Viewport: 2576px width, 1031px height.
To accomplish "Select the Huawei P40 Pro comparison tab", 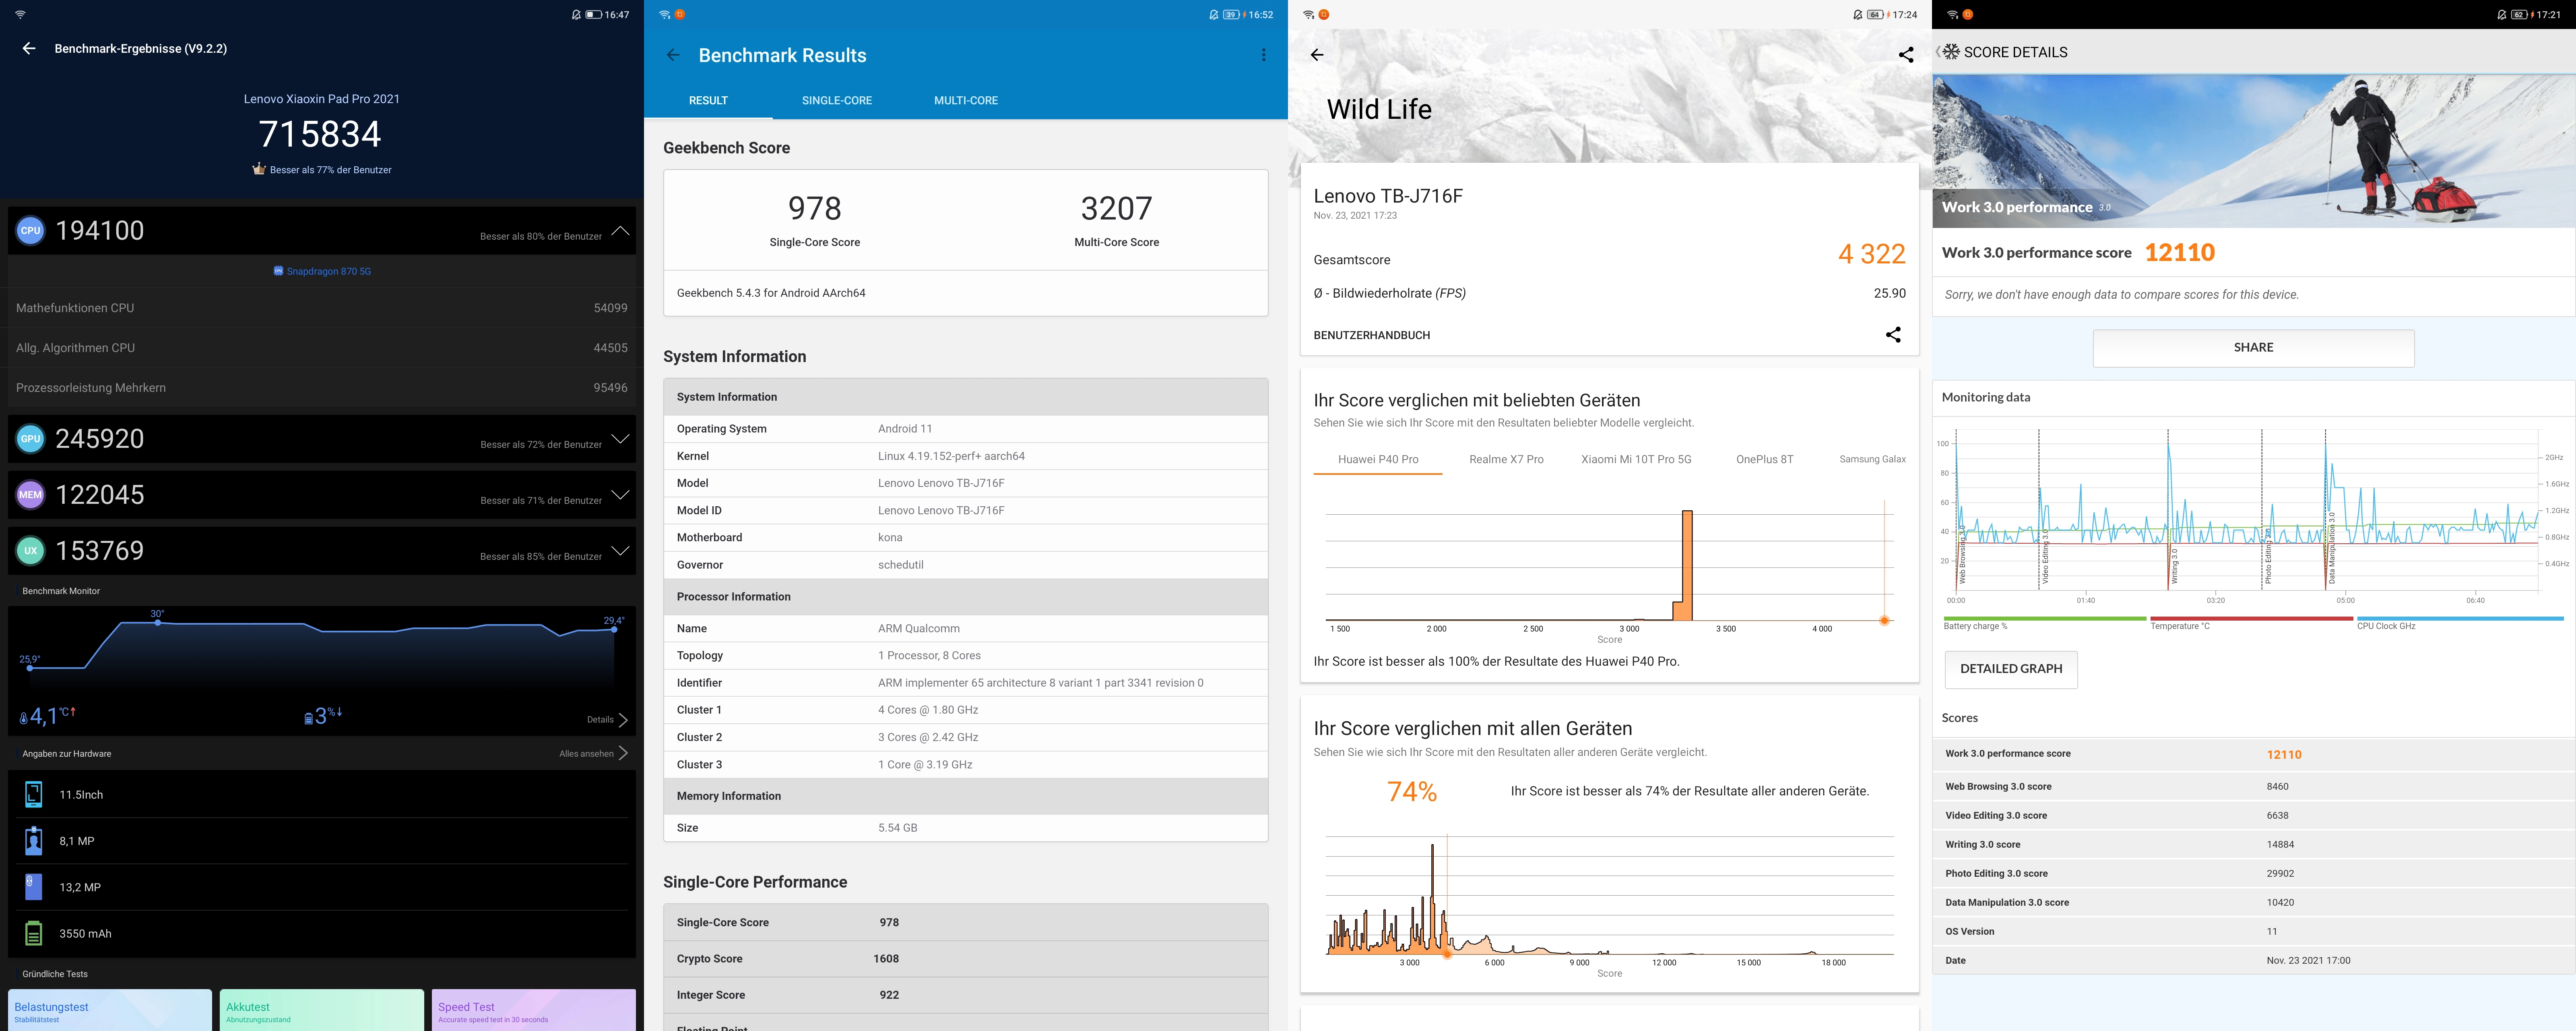I will (x=1378, y=460).
